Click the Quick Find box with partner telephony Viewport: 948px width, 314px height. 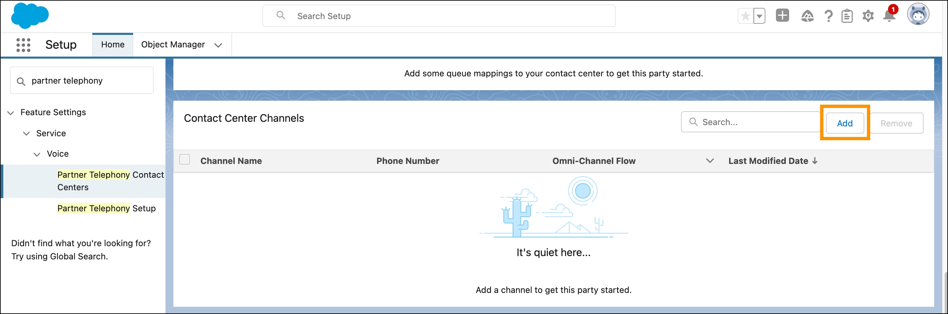[82, 81]
